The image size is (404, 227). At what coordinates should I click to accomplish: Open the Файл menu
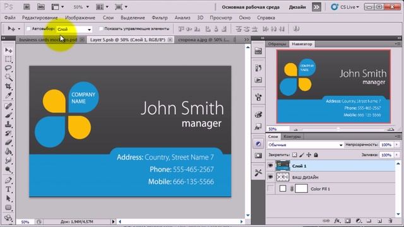coord(10,18)
